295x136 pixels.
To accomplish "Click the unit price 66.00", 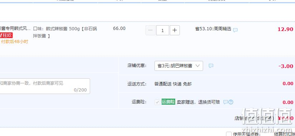I will (x=119, y=28).
